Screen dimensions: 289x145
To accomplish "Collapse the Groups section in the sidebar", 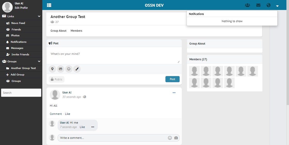I will [x=39, y=62].
